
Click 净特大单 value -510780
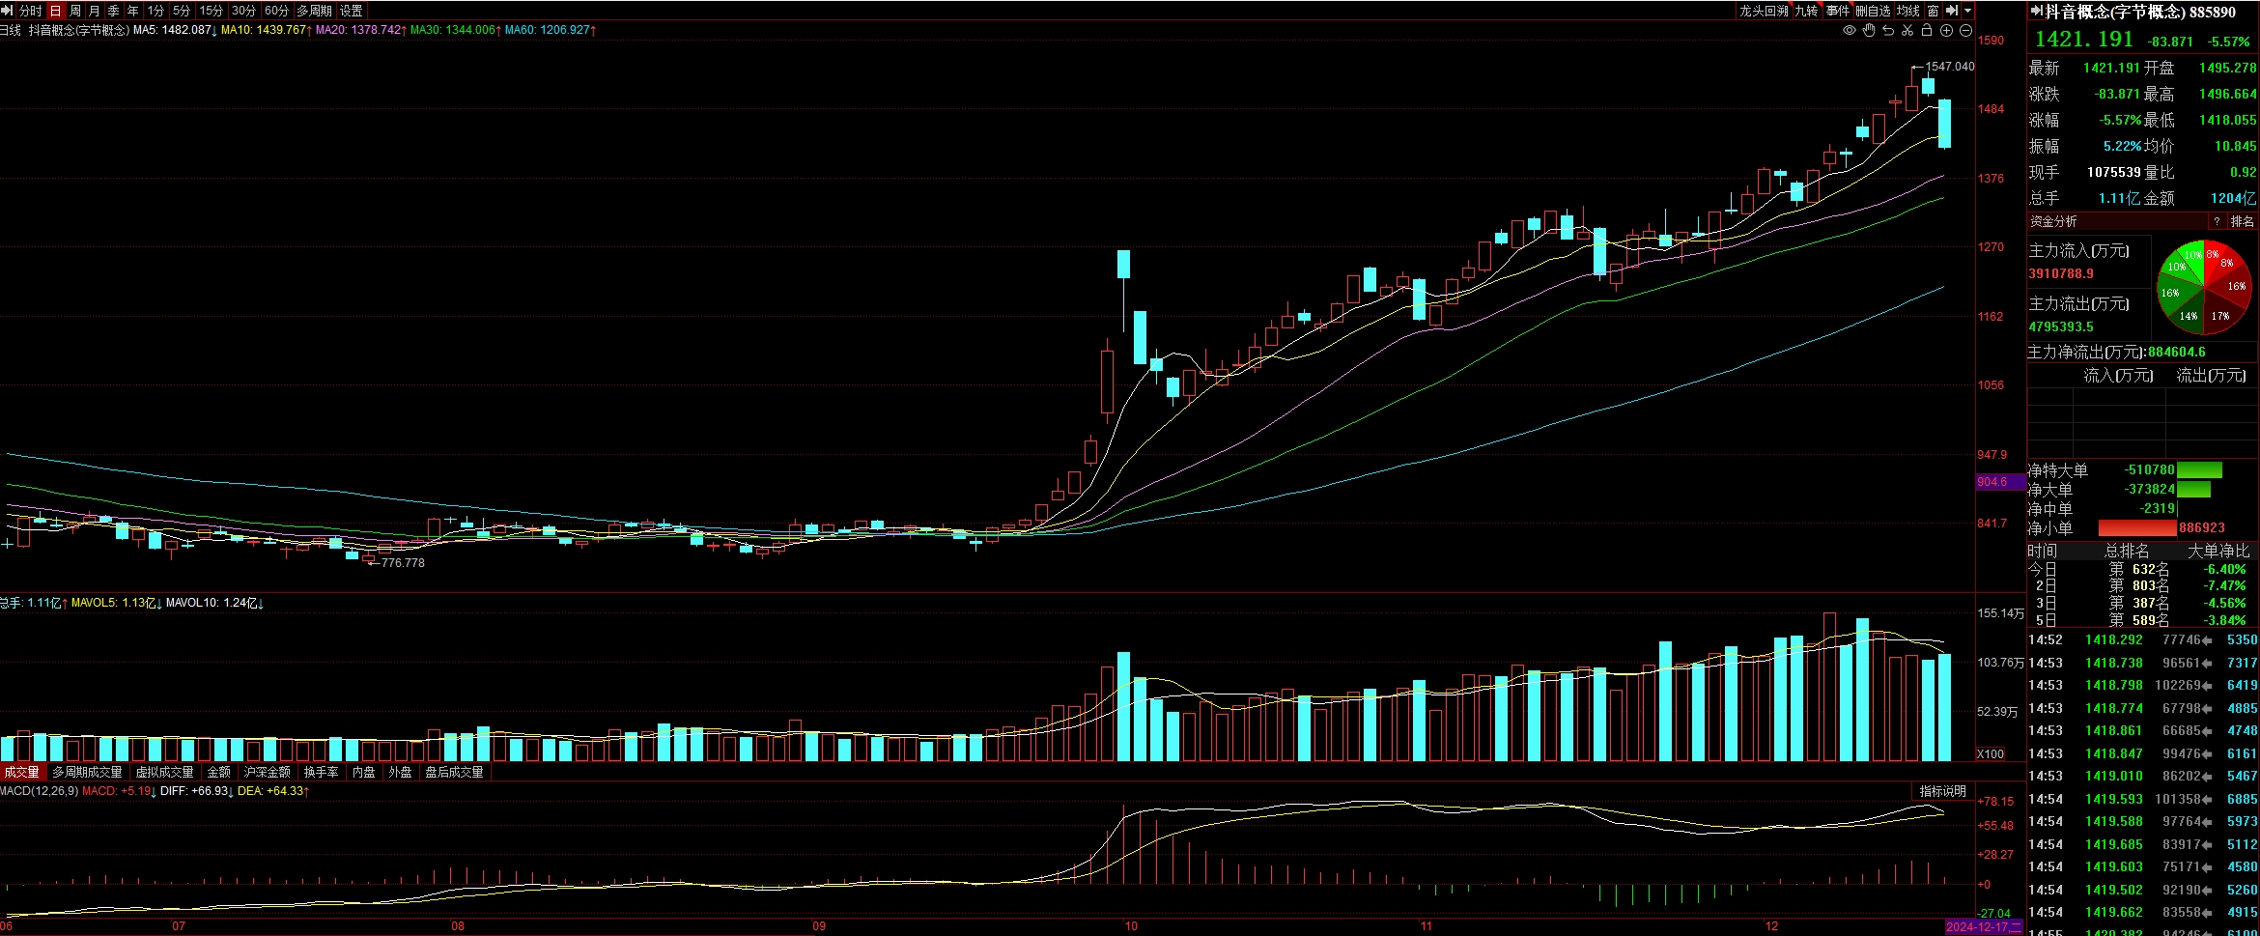2150,469
